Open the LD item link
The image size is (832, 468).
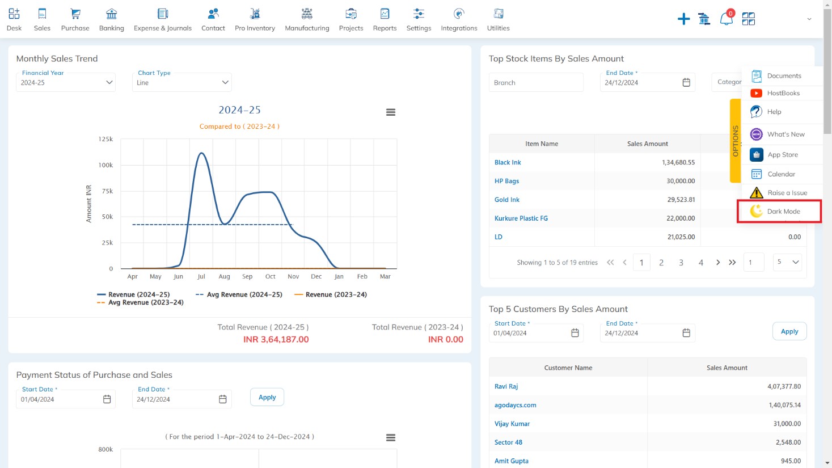point(499,237)
